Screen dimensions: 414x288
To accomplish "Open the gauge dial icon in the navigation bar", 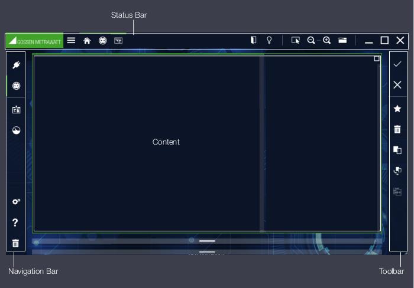I will [x=16, y=130].
